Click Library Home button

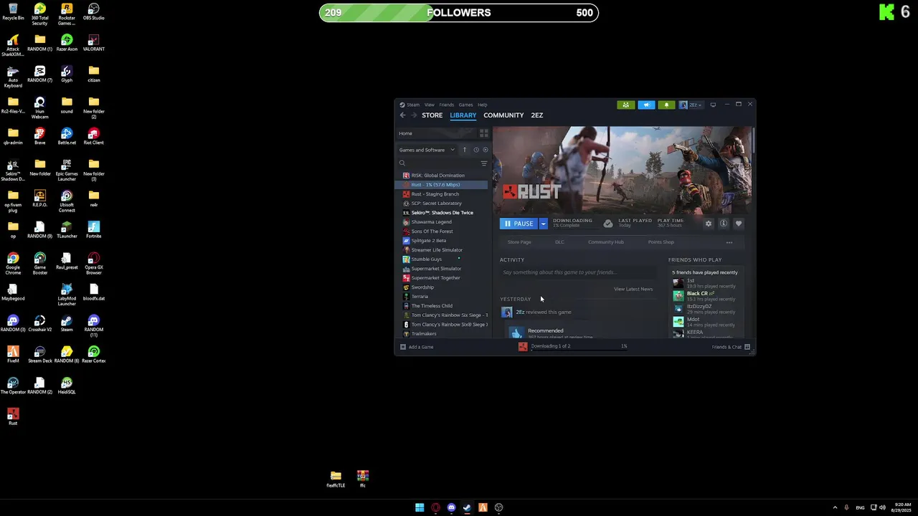click(x=436, y=133)
